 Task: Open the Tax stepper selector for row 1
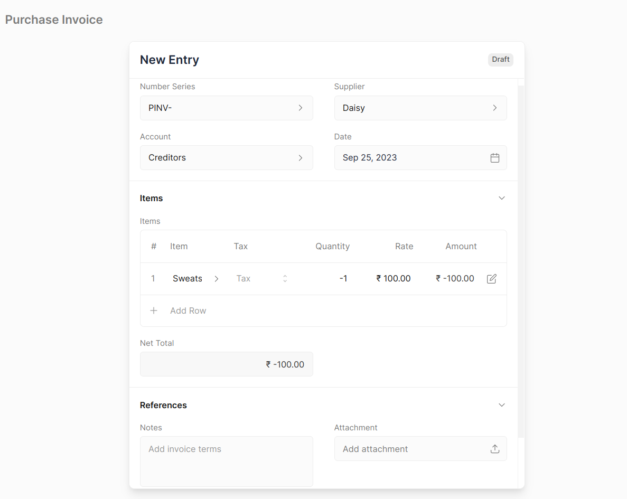(285, 278)
